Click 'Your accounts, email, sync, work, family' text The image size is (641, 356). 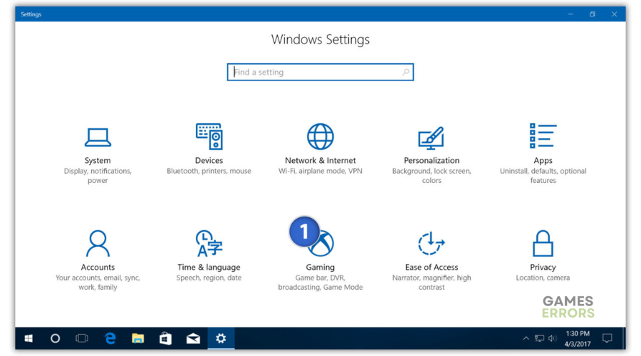click(98, 283)
